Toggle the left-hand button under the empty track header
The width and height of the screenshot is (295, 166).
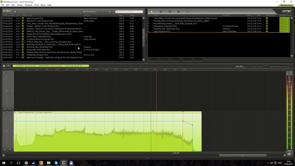tap(5, 109)
